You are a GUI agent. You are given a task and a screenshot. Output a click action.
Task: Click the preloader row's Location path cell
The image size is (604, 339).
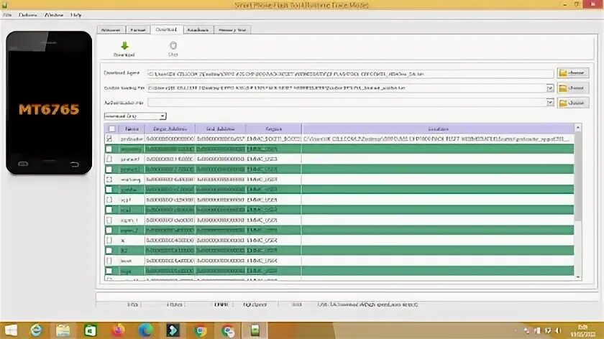click(438, 139)
